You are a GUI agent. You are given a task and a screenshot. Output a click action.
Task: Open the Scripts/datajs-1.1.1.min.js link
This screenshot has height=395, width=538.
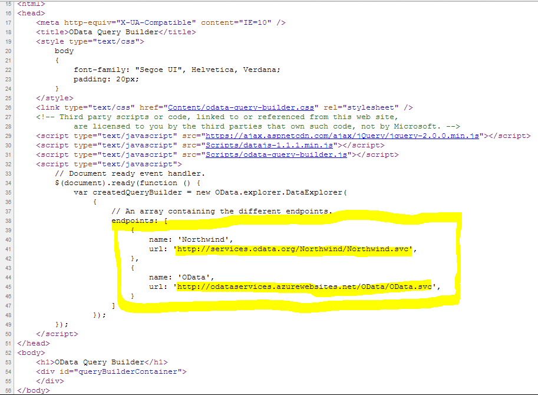pyautogui.click(x=269, y=145)
